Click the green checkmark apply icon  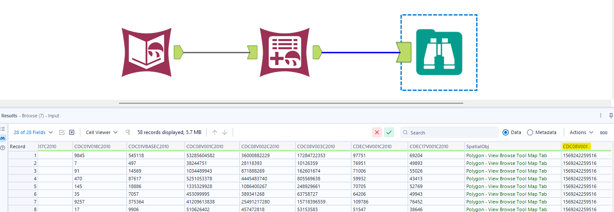(389, 132)
